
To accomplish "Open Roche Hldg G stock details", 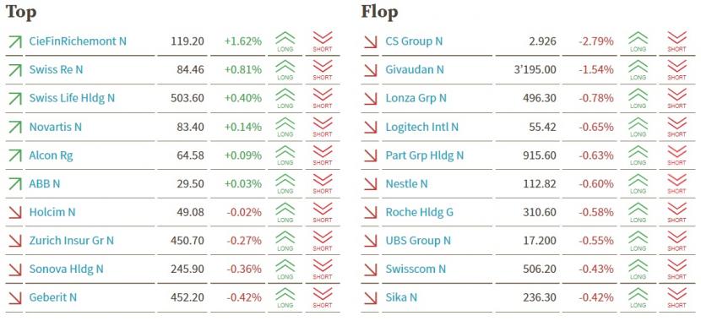I will pyautogui.click(x=420, y=212).
